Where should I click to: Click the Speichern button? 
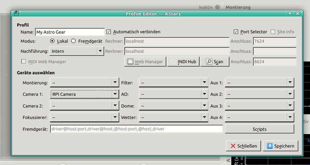coord(280,146)
